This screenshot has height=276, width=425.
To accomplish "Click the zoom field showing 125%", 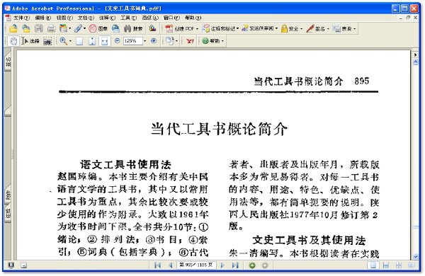I will point(133,41).
